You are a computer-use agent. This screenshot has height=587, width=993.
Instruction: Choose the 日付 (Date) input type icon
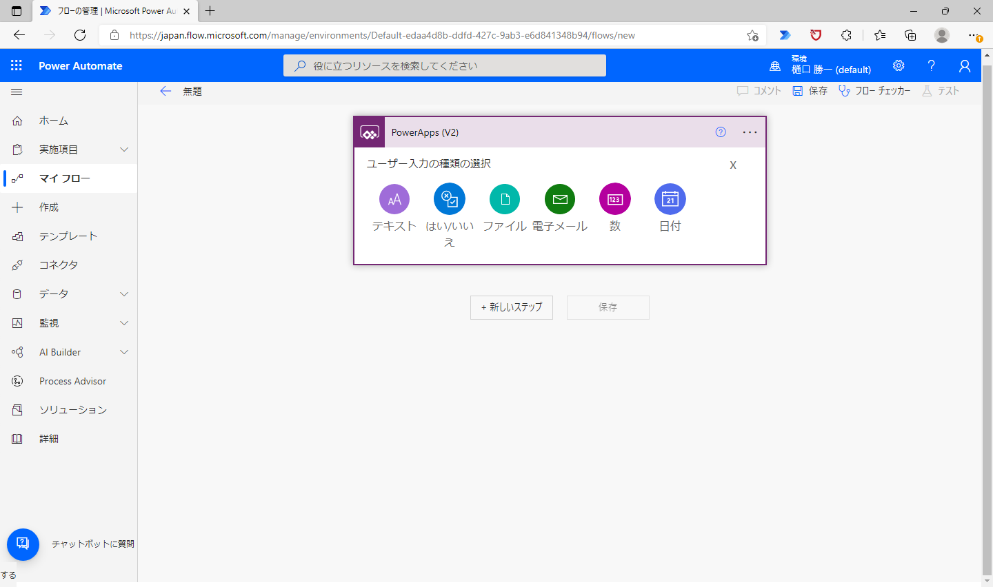coord(670,200)
